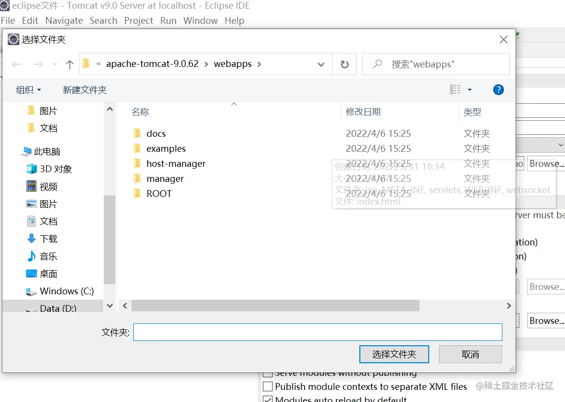Open 图片 under 此电脑
The width and height of the screenshot is (565, 402).
click(42, 204)
